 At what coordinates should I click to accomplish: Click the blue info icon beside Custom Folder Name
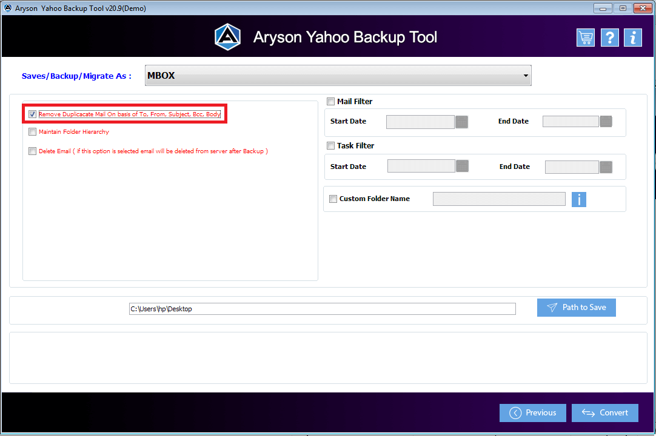click(x=578, y=199)
